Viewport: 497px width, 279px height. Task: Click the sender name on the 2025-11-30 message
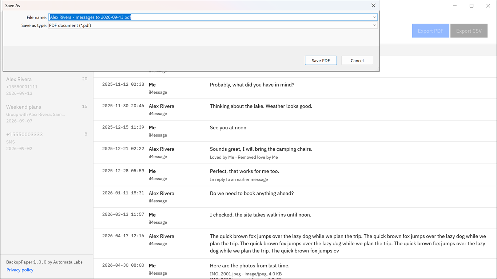[x=162, y=106]
